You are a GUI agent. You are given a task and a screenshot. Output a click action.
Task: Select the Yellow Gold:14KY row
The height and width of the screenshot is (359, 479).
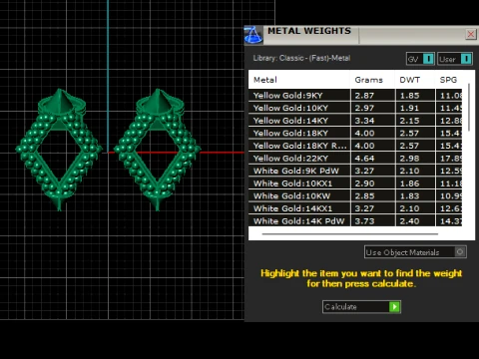point(355,121)
